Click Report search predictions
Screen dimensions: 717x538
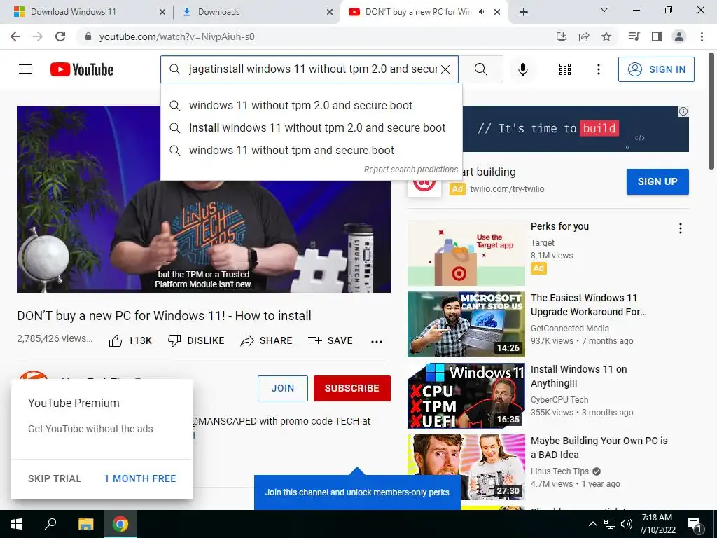(410, 170)
